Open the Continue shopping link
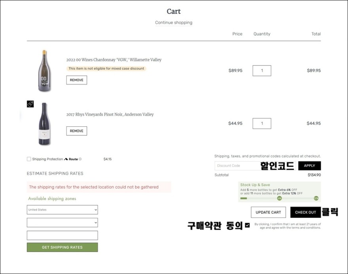 tap(174, 23)
